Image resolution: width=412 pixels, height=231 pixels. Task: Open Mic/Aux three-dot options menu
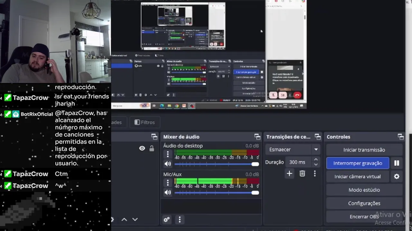pyautogui.click(x=168, y=183)
